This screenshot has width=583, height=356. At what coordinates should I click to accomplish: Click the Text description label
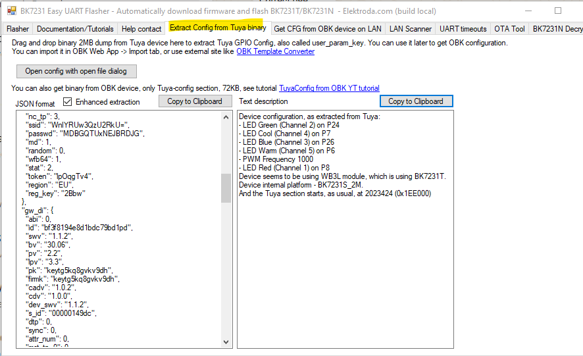tap(263, 101)
